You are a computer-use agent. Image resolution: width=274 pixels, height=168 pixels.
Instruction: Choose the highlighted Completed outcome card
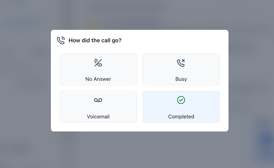[181, 107]
